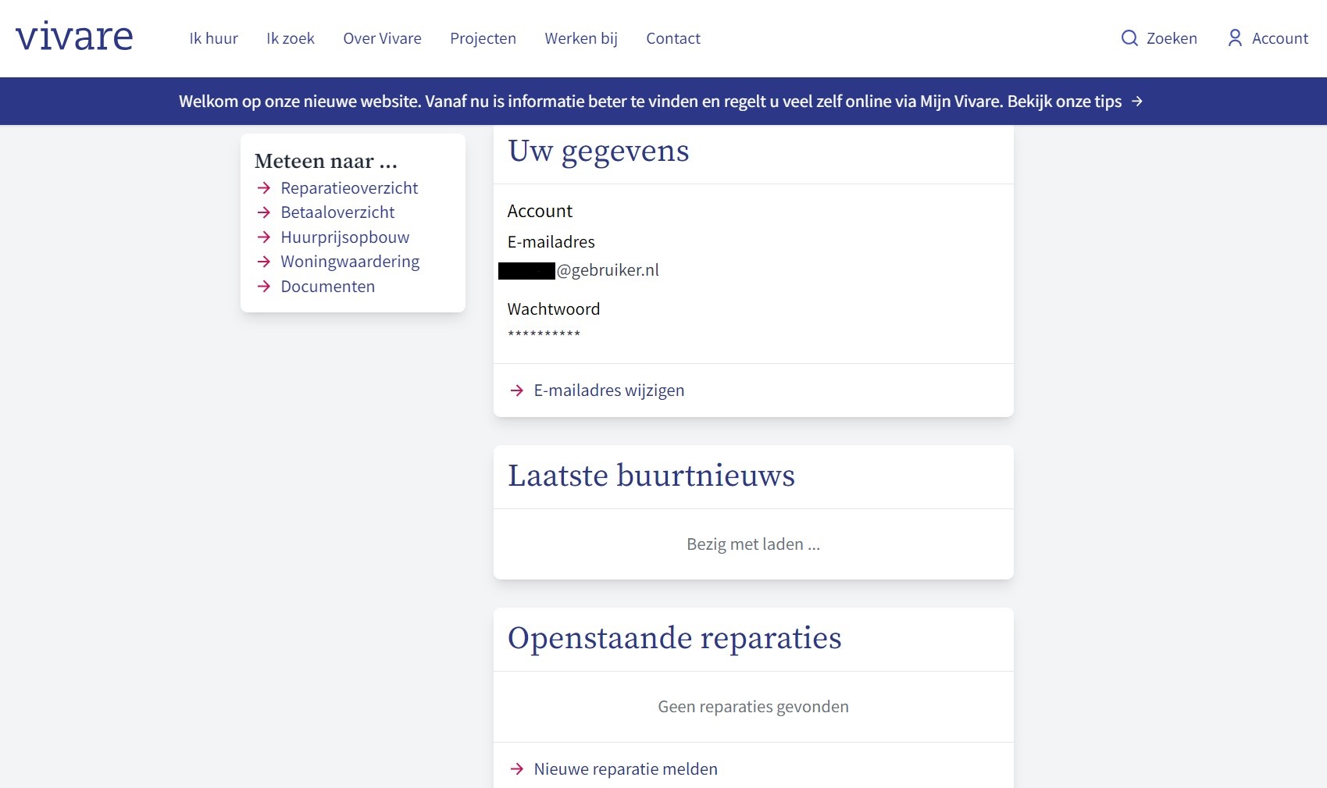1327x788 pixels.
Task: Open the Documenten quick link
Action: coord(327,287)
